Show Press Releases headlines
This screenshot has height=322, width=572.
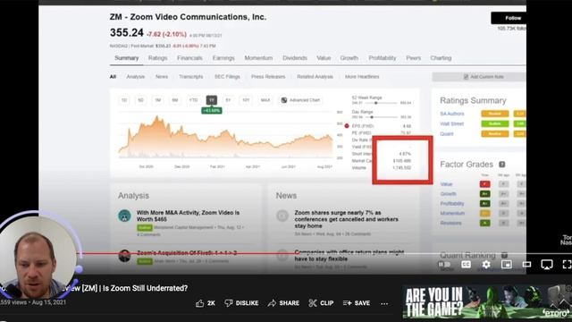[x=268, y=77]
